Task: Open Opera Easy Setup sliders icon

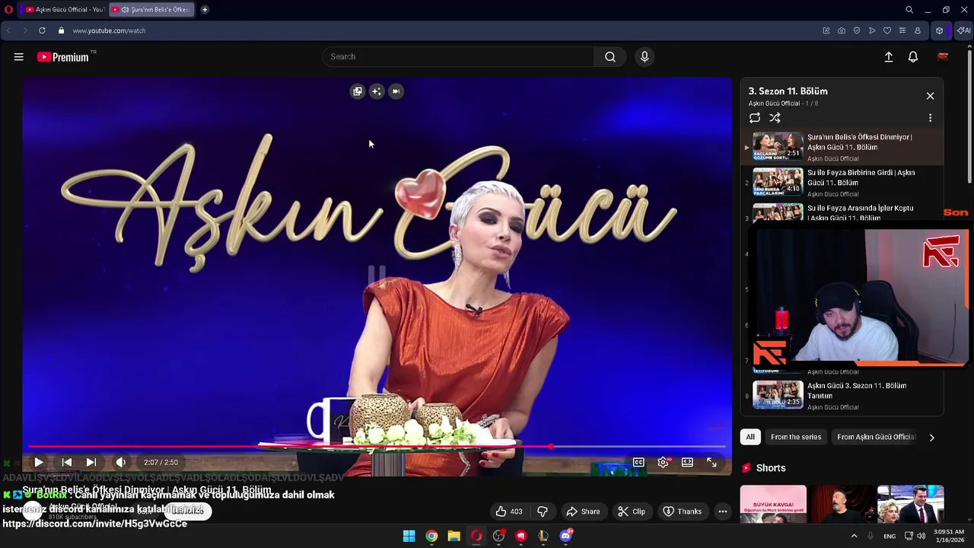Action: 902,30
